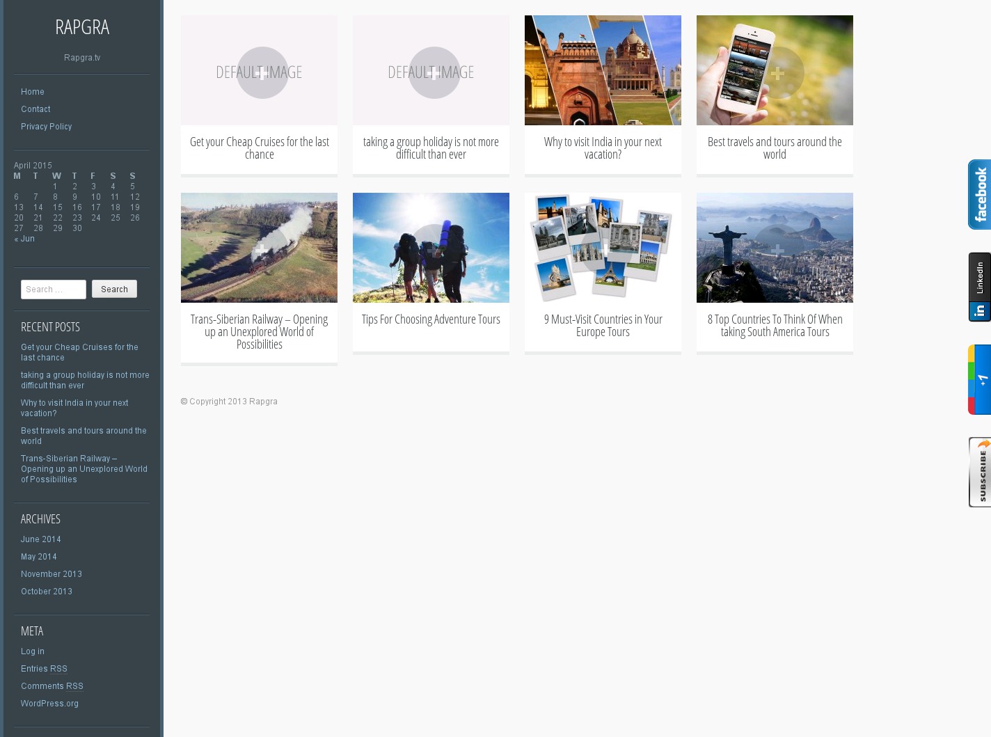This screenshot has height=737, width=991.
Task: Open the India vacation post thumbnail
Action: click(x=603, y=70)
